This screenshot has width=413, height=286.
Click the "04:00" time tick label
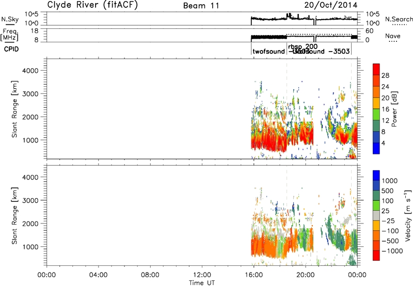pyautogui.click(x=98, y=275)
